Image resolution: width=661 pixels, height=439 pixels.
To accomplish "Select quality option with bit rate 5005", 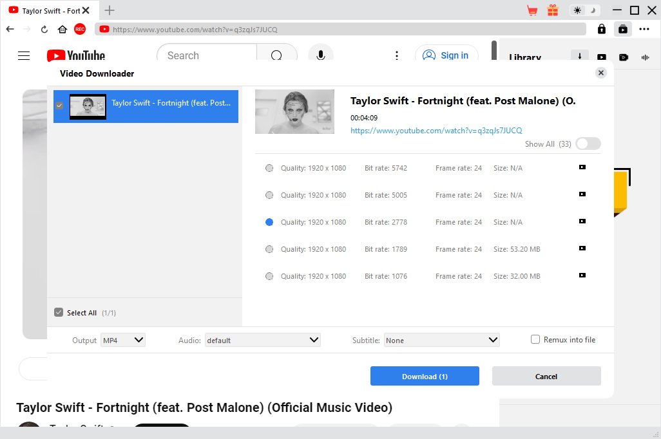I will tap(269, 195).
